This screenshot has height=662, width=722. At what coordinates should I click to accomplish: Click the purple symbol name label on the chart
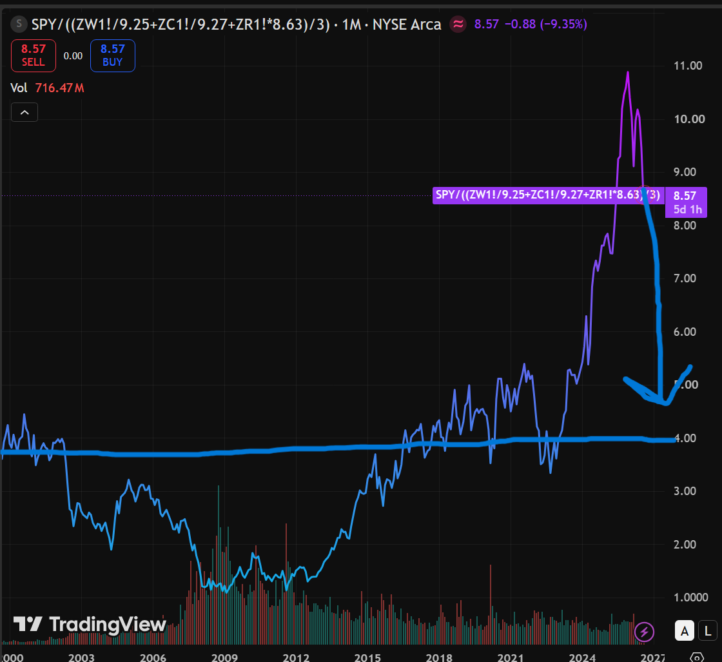[548, 195]
